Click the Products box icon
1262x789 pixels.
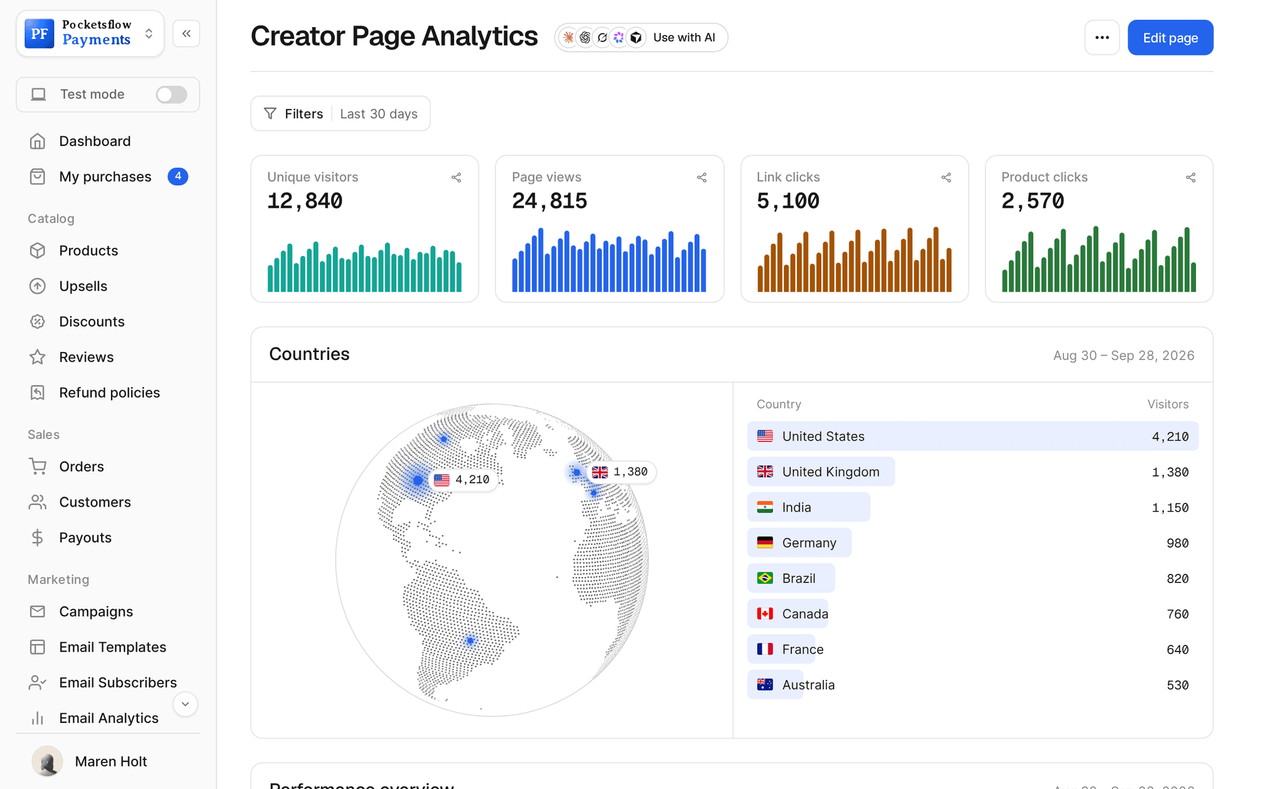pyautogui.click(x=38, y=251)
